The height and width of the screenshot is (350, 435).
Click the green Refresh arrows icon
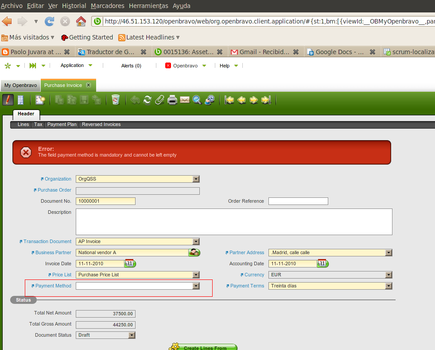pyautogui.click(x=148, y=100)
